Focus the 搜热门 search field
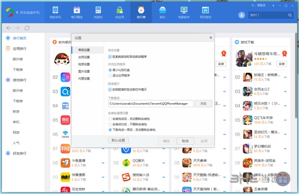 tap(268, 15)
